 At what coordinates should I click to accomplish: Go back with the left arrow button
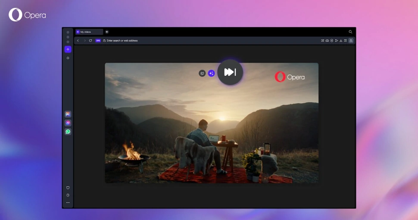pyautogui.click(x=78, y=41)
